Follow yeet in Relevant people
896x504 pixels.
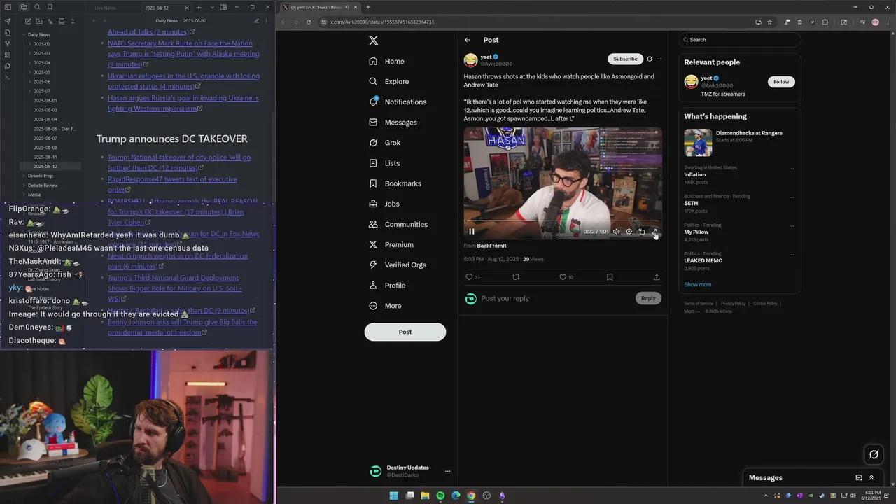781,82
